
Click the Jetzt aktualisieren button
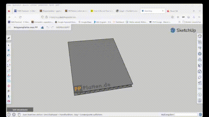pos(20,110)
